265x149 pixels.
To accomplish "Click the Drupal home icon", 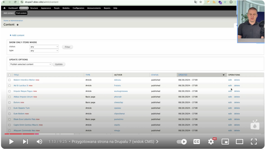I will pyautogui.click(x=4, y=8).
